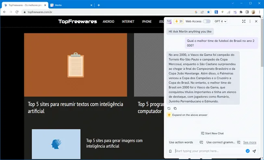Viewport: 264px width, 160px height.
Task: Click the browser back arrow
Action: pos(4,12)
